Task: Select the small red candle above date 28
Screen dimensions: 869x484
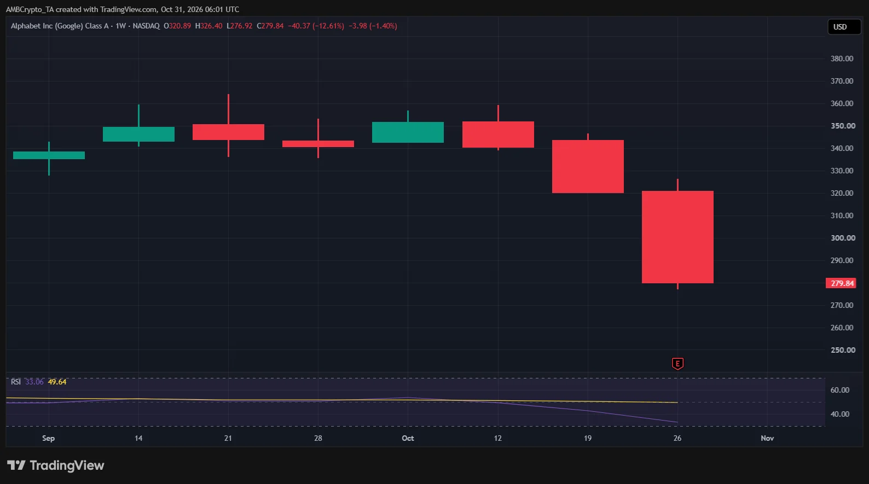Action: click(x=318, y=144)
